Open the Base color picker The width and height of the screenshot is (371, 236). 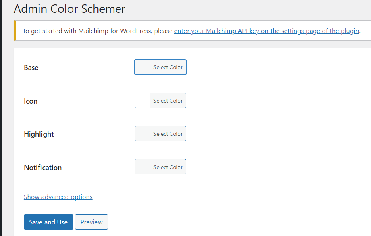pyautogui.click(x=168, y=67)
